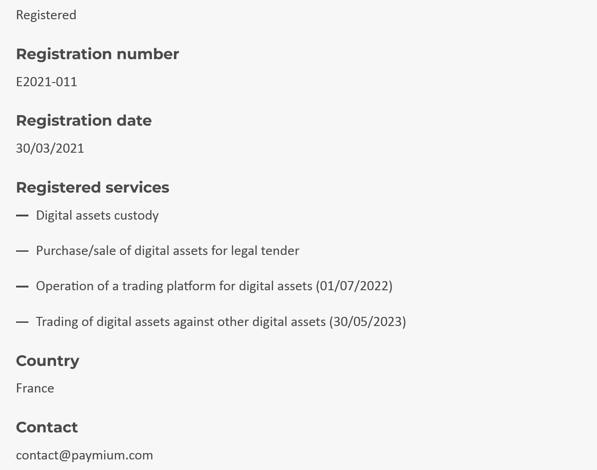This screenshot has height=470, width=597.
Task: Click the Country heading
Action: coord(48,361)
